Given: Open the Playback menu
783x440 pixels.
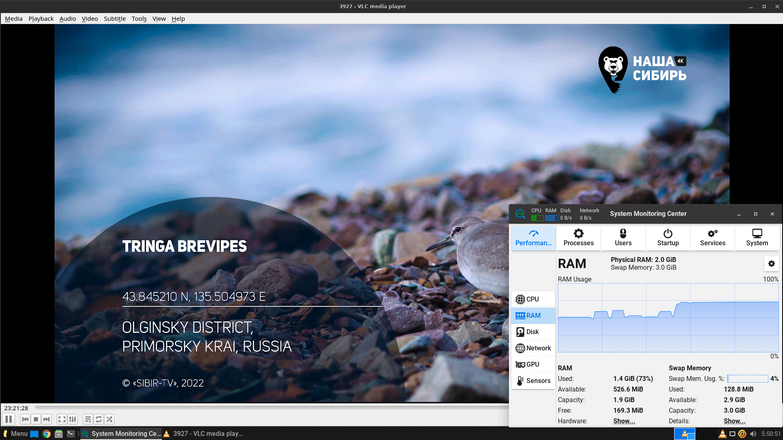Looking at the screenshot, I should tap(41, 19).
